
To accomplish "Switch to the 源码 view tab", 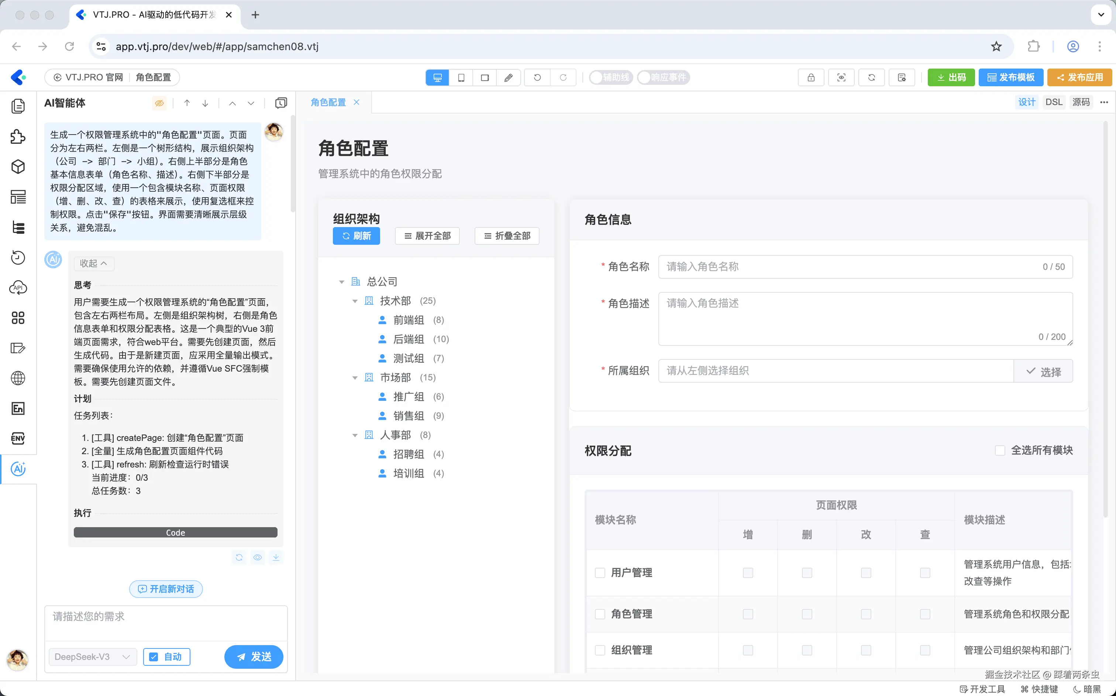I will (x=1081, y=102).
